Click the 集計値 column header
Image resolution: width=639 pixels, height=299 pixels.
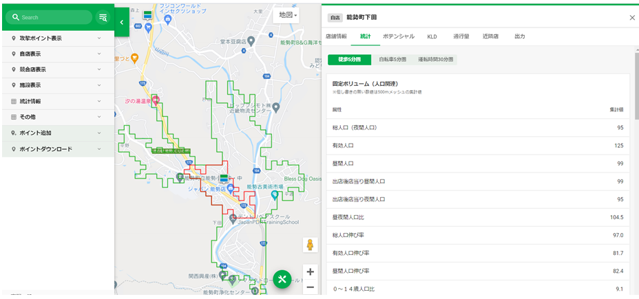tap(616, 110)
